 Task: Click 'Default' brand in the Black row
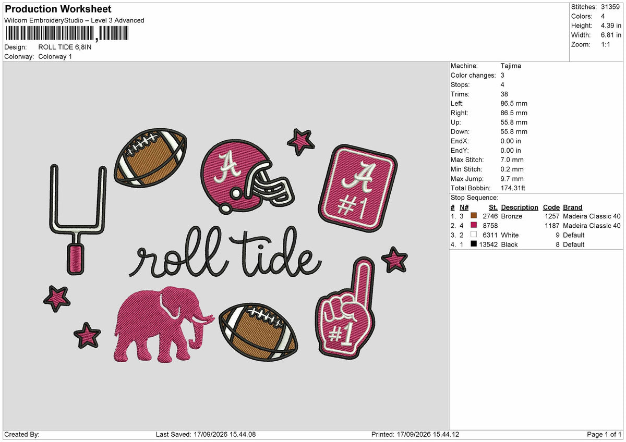[x=574, y=244]
